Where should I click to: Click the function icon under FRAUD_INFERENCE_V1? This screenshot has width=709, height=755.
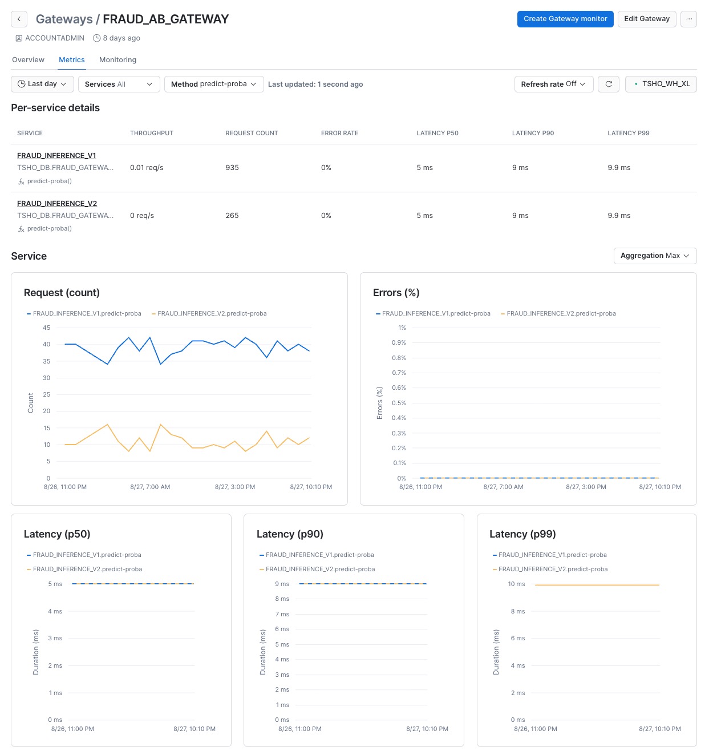point(21,181)
